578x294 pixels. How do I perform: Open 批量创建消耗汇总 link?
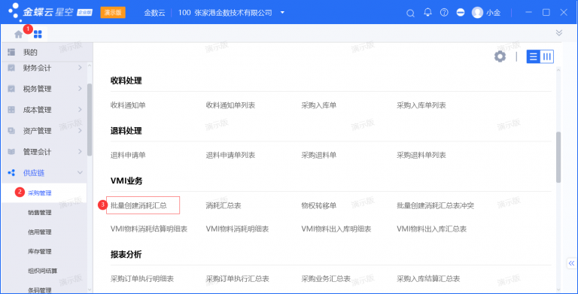pyautogui.click(x=138, y=205)
